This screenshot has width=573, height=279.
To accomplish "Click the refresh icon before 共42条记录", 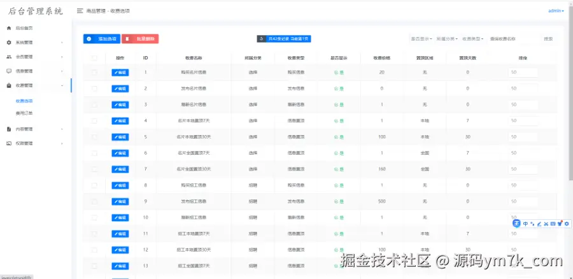I will click(x=261, y=39).
